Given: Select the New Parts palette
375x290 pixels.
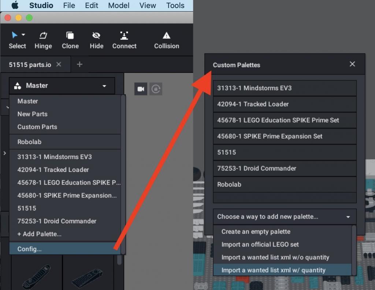Looking at the screenshot, I should (x=65, y=114).
